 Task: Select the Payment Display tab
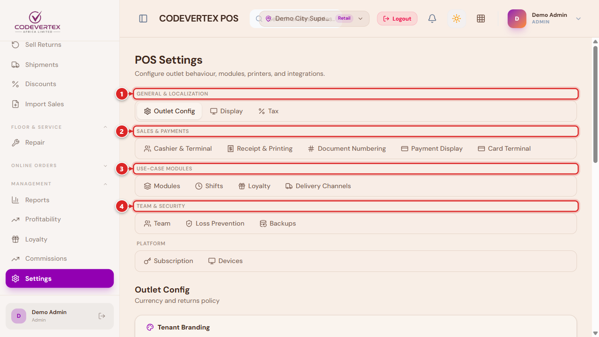point(432,149)
